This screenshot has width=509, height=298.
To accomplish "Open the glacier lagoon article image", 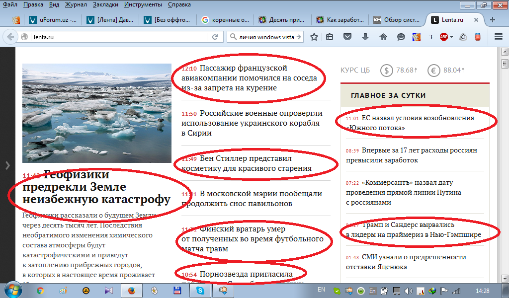I will 97,113.
